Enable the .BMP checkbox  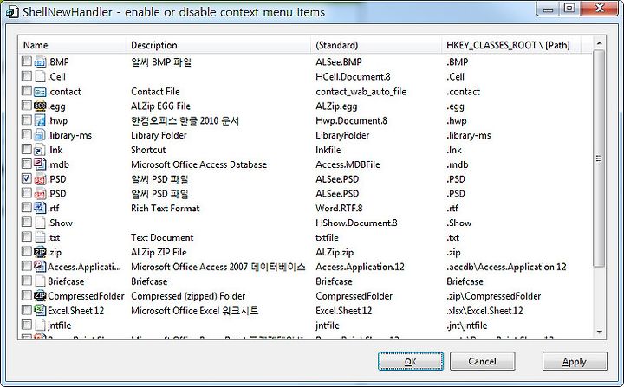click(x=27, y=61)
